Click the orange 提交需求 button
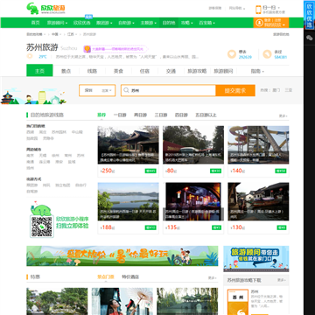The width and height of the screenshot is (315, 315). tap(235, 90)
